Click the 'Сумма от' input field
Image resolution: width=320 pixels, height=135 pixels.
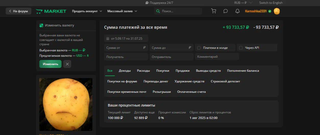pyautogui.click(x=126, y=48)
